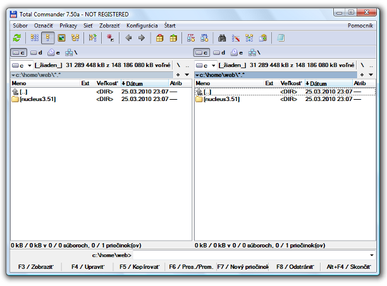Click the Unpack files box icon

point(173,38)
